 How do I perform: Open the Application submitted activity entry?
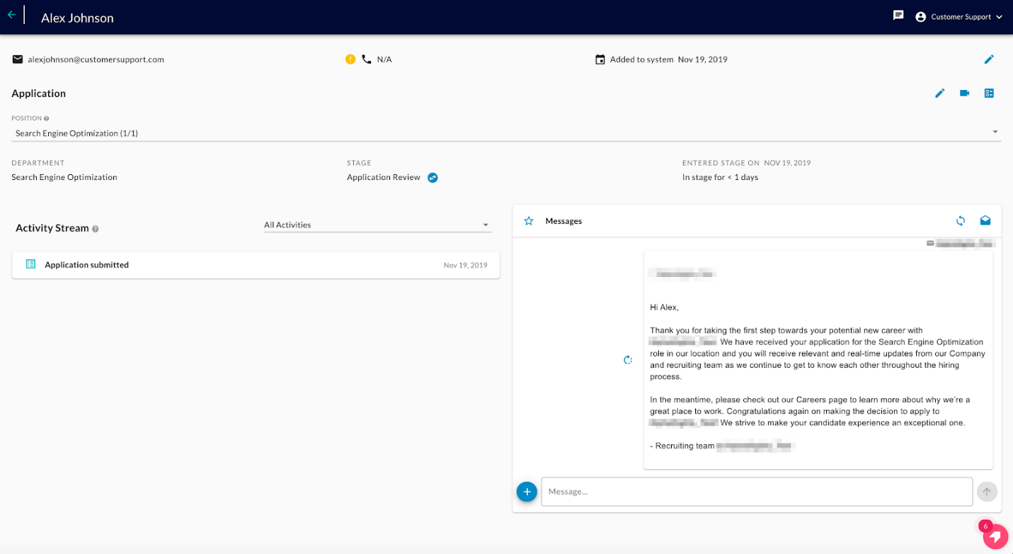tap(256, 265)
